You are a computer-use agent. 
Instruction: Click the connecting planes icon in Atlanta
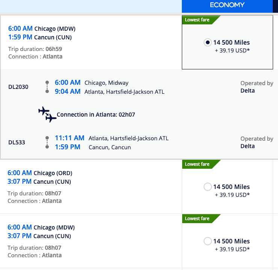47,114
